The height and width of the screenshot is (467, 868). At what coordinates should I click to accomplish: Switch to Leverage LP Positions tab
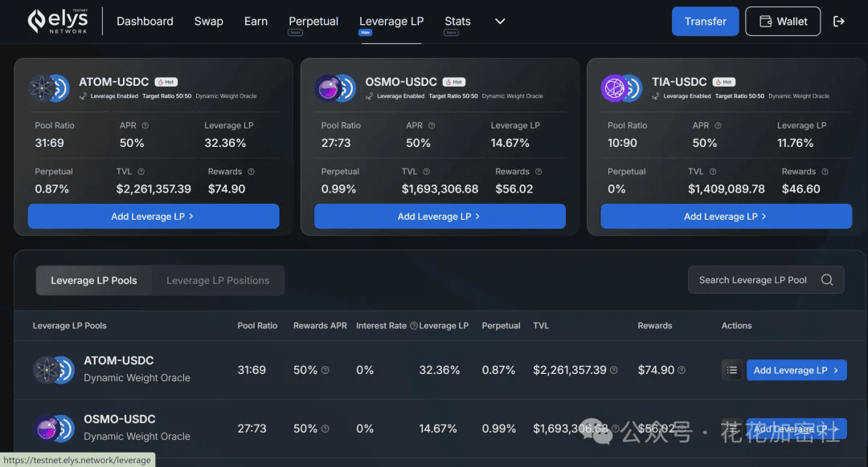coord(218,280)
